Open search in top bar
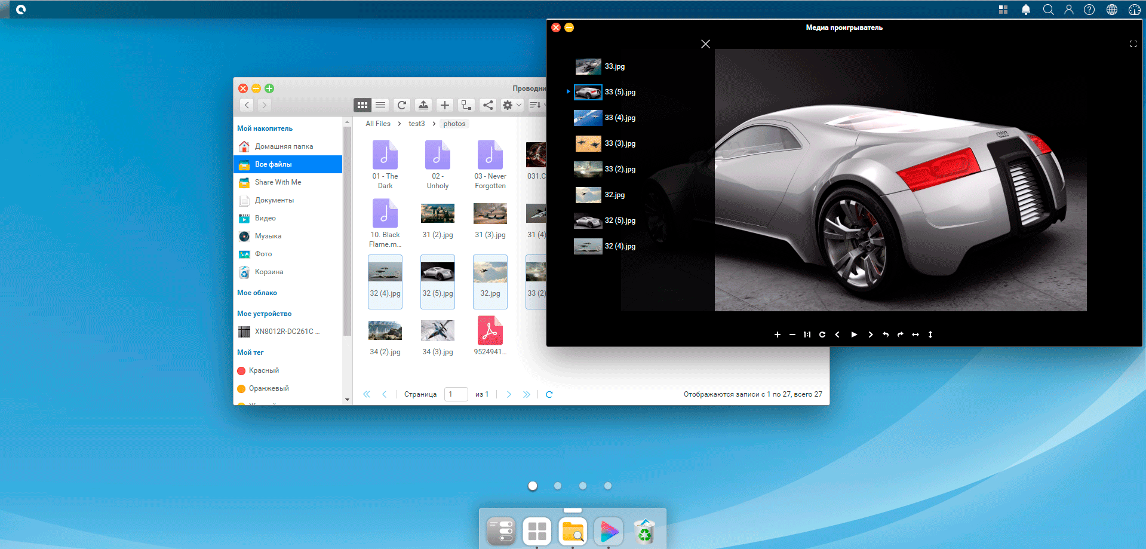 point(1048,10)
